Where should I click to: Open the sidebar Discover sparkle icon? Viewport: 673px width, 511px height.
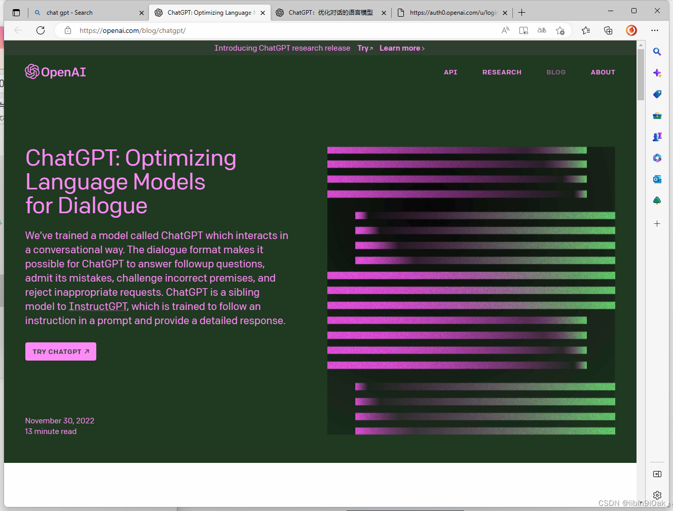(x=657, y=73)
